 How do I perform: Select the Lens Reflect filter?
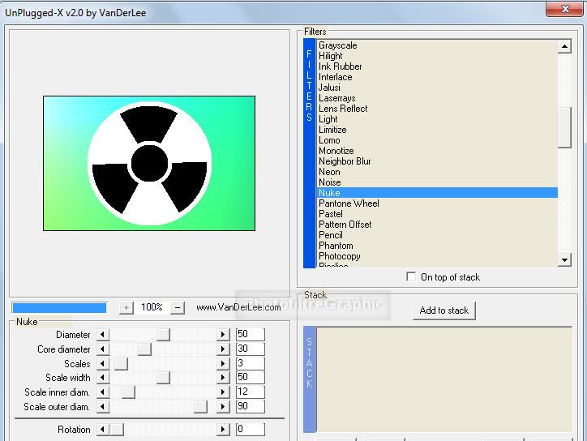coord(437,109)
